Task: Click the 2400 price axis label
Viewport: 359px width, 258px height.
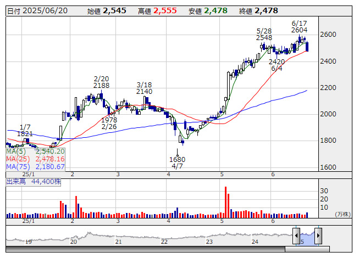Action: (x=328, y=61)
